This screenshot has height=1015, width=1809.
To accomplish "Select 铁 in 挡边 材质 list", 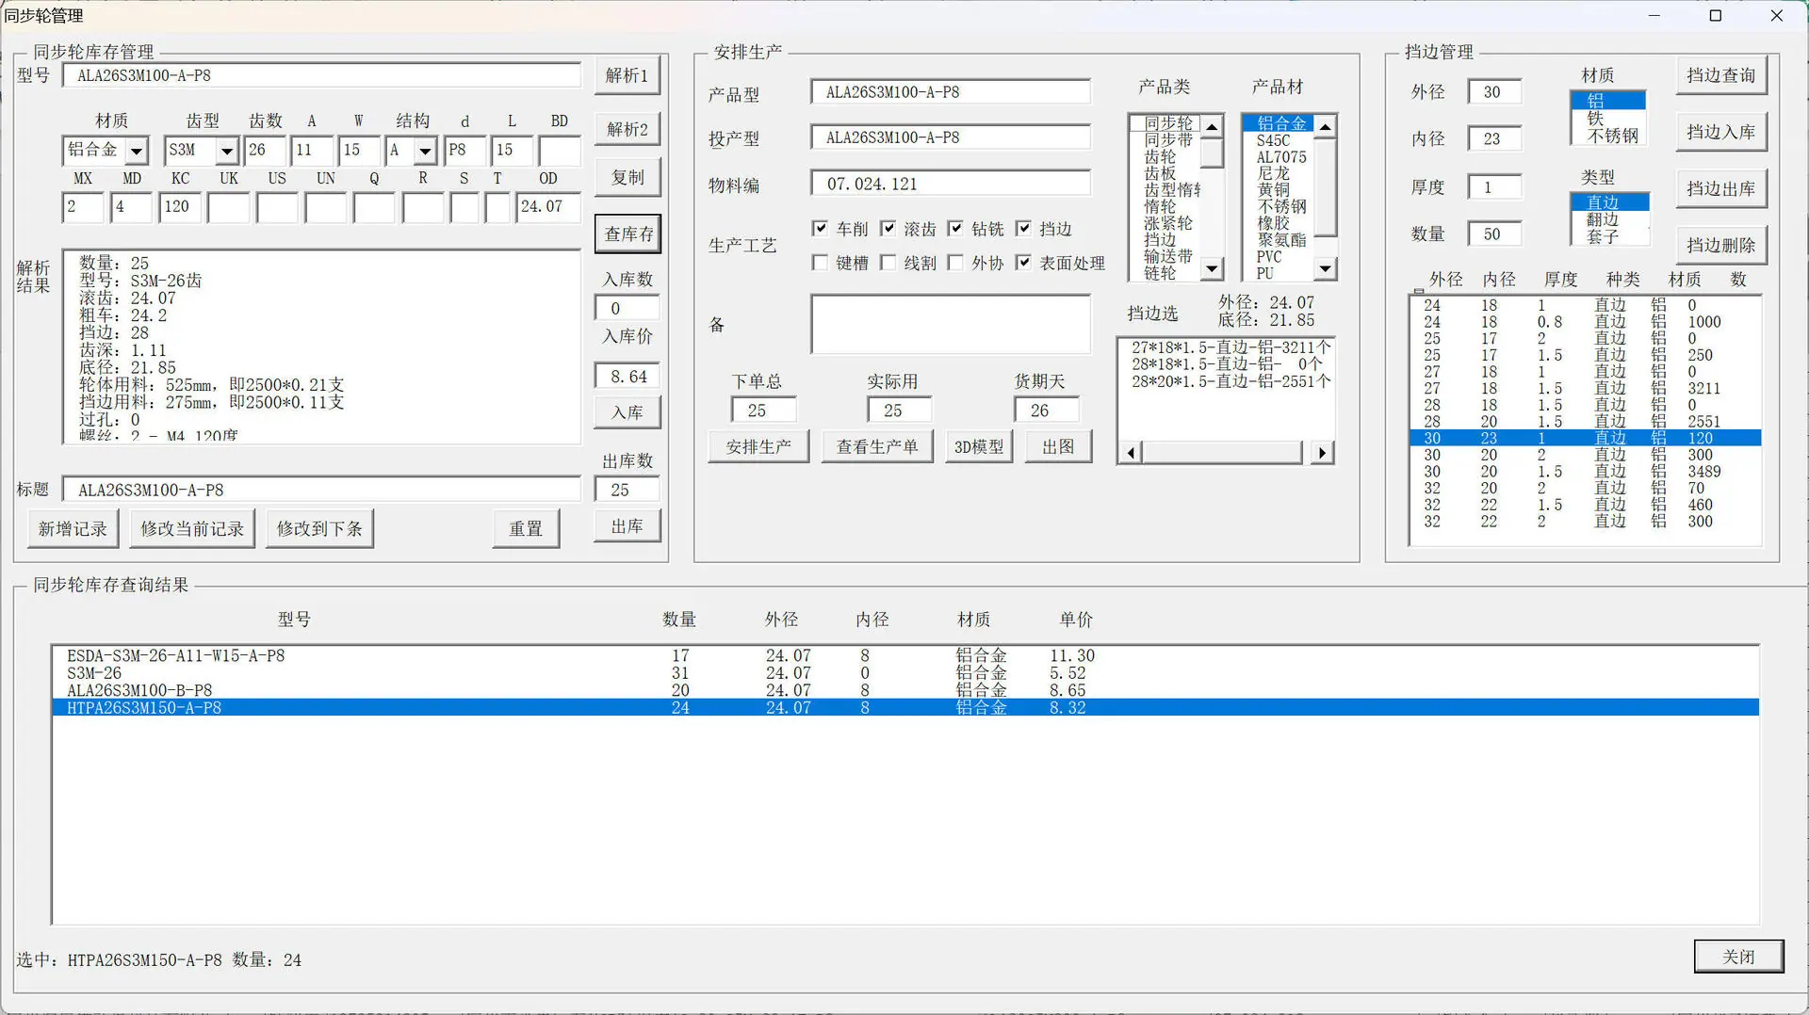I will click(1607, 118).
